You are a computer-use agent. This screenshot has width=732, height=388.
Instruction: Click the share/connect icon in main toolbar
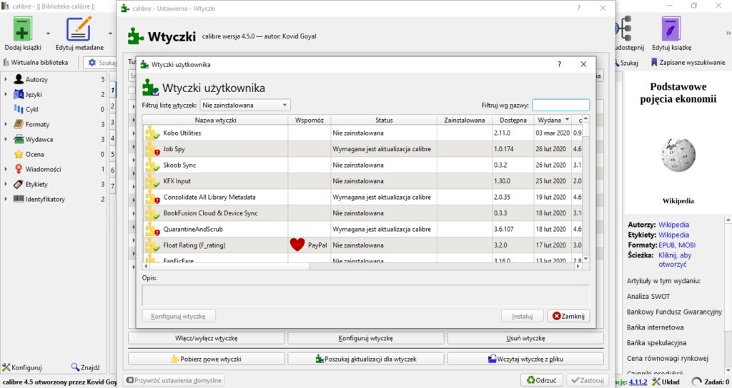coord(623,29)
